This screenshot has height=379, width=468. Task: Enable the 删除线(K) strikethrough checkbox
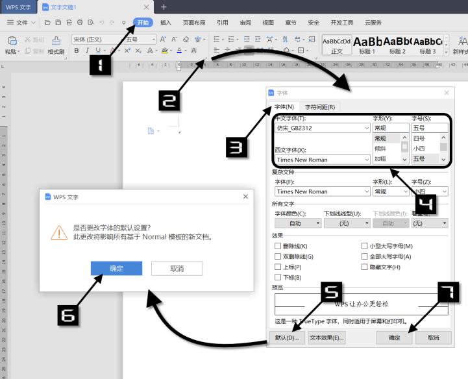point(278,246)
